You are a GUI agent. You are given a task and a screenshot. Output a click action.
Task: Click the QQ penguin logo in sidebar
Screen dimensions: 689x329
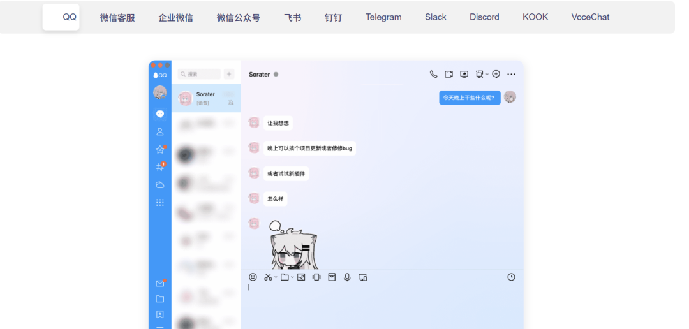[160, 75]
